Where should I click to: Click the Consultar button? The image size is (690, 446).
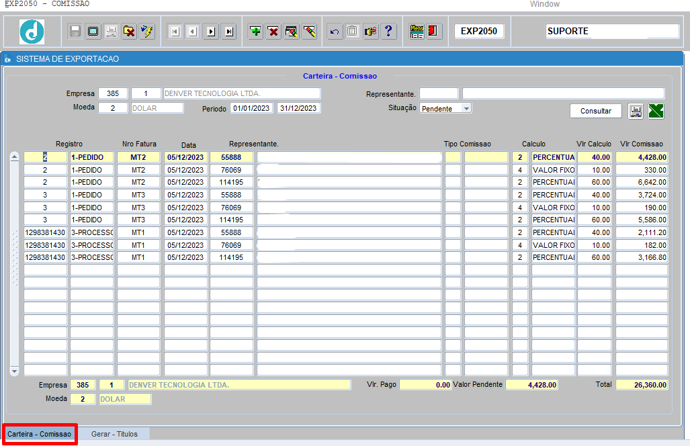[x=596, y=111]
